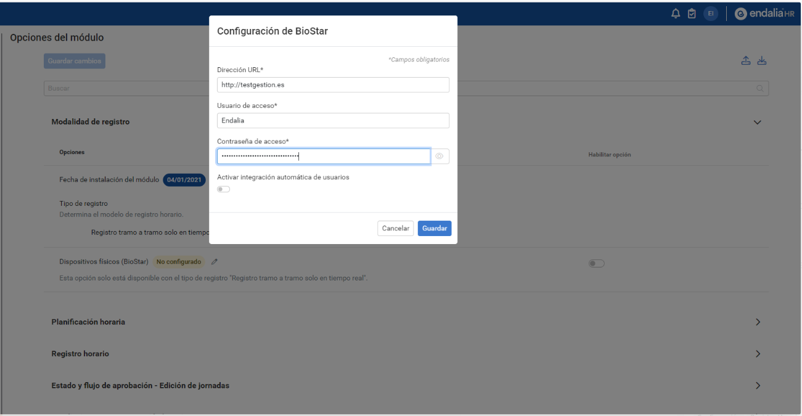
Task: Click the Buscar search field
Action: [406, 88]
